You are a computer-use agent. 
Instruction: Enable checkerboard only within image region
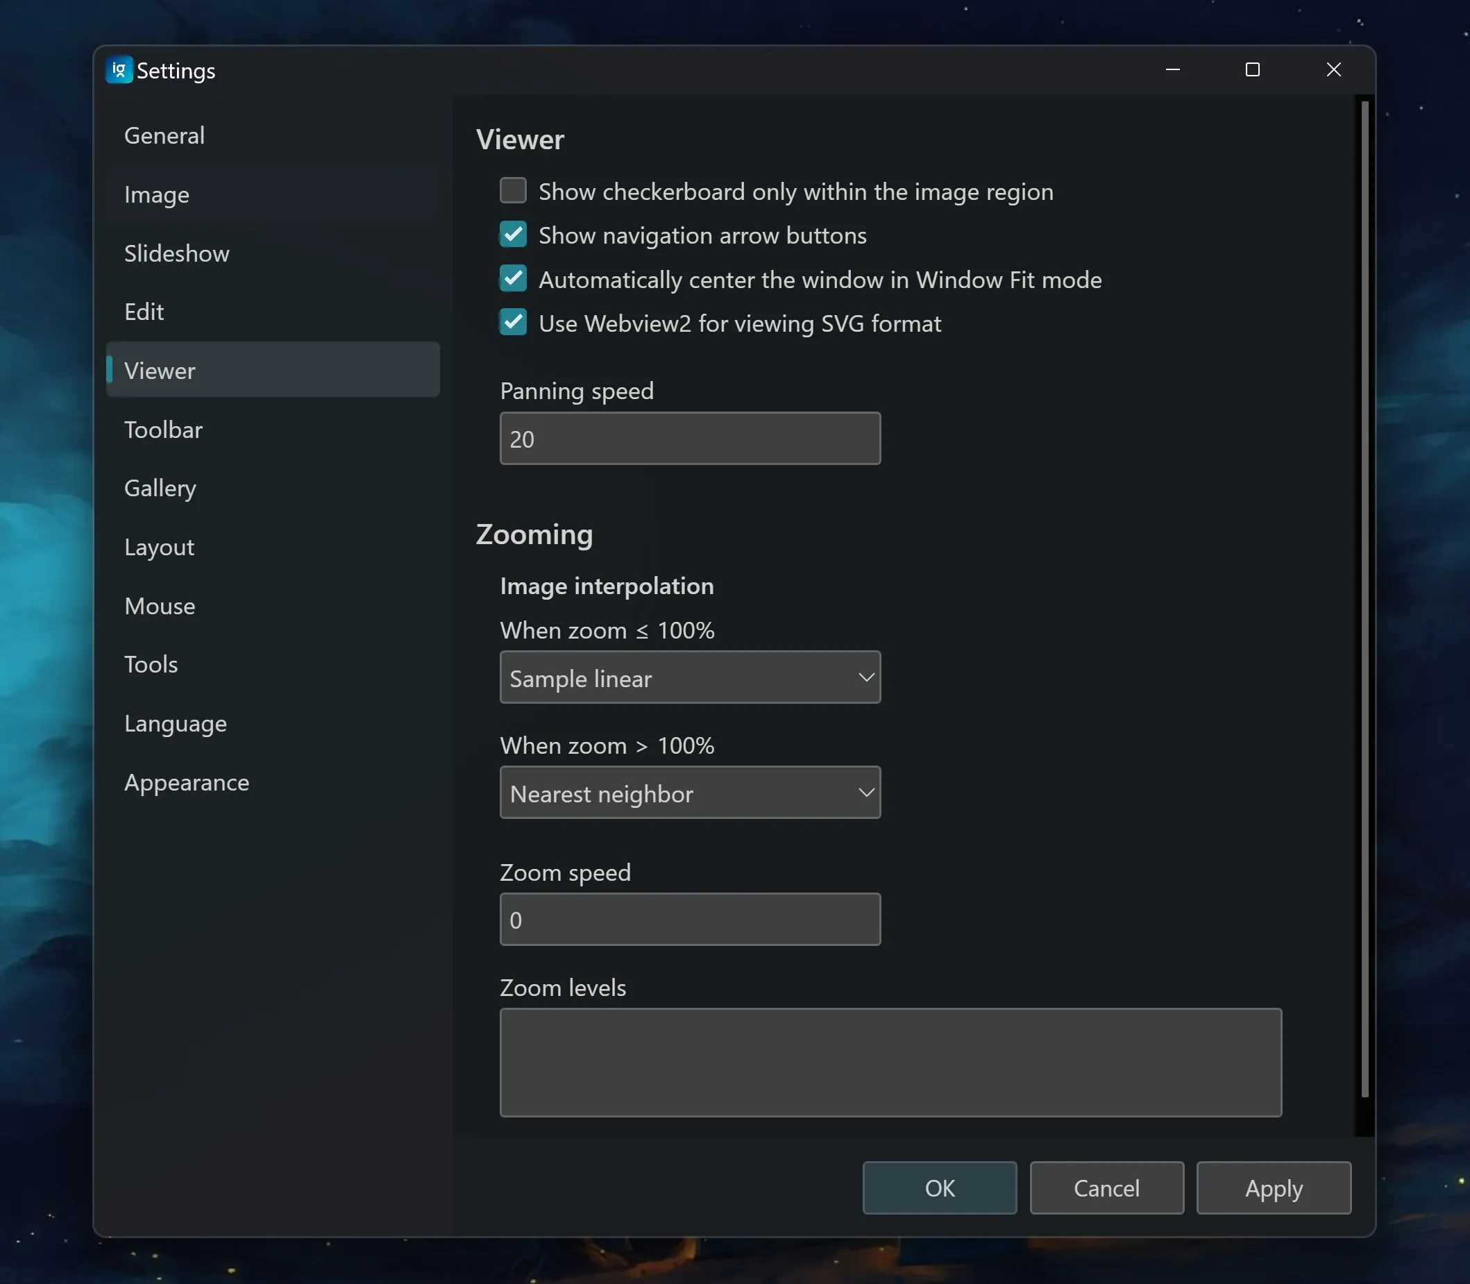coord(513,192)
